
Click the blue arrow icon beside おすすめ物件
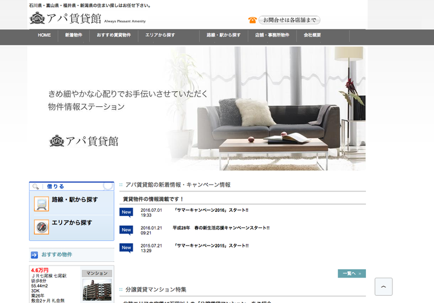click(34, 255)
